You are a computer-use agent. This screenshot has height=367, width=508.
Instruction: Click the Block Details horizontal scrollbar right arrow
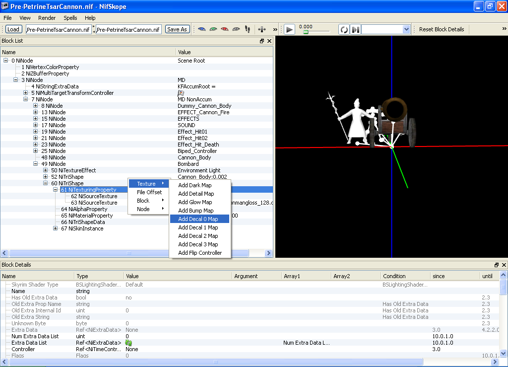pos(495,362)
